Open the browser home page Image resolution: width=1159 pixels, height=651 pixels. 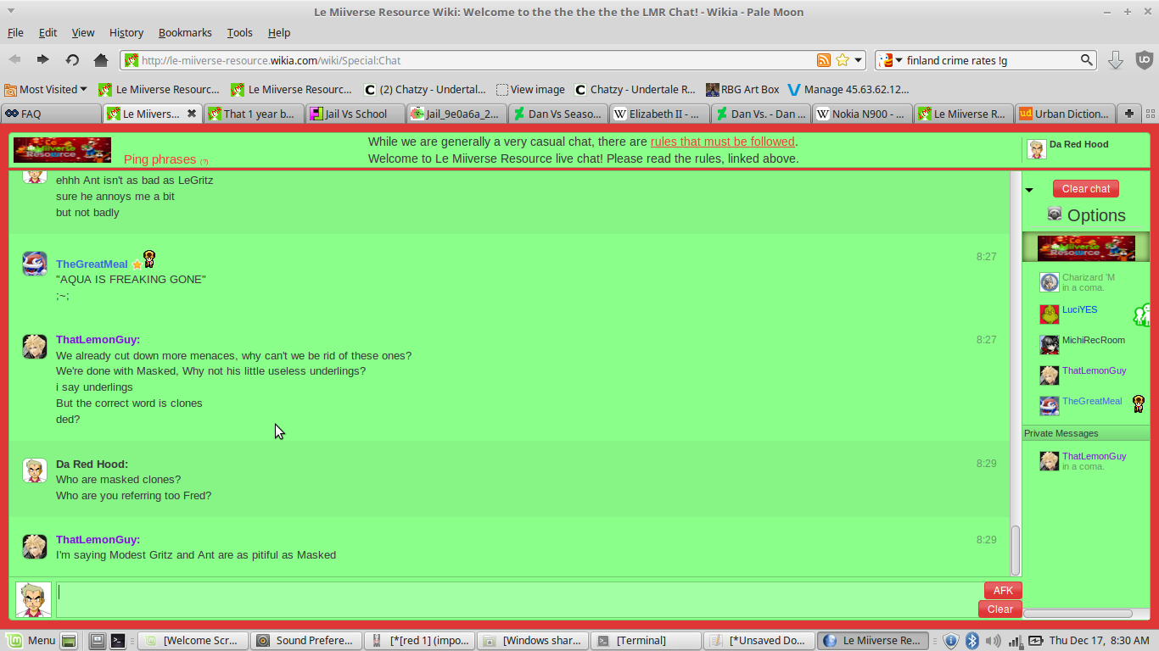pos(101,60)
